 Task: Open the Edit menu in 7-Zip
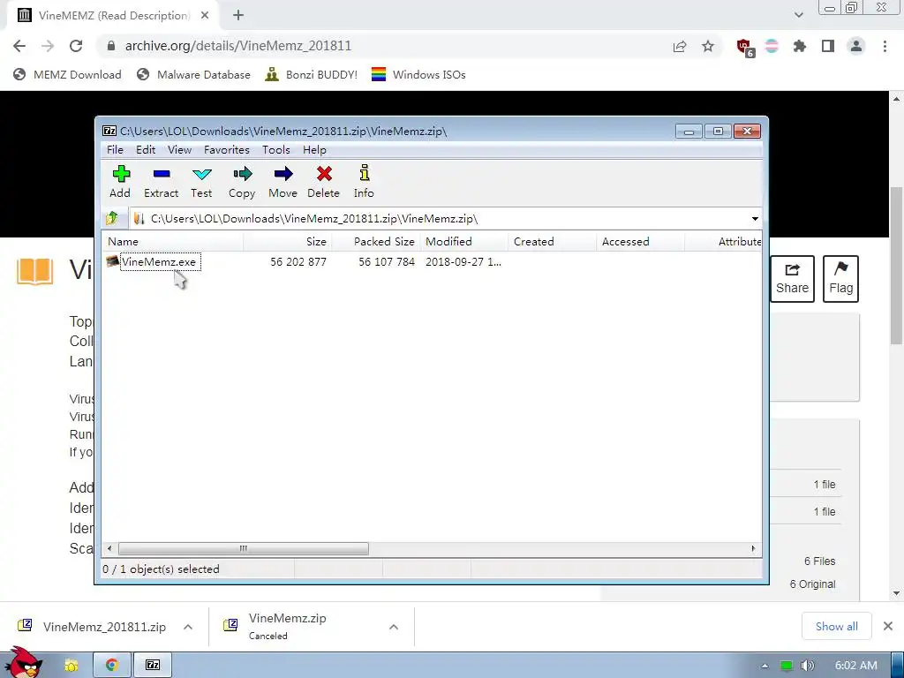pyautogui.click(x=146, y=150)
